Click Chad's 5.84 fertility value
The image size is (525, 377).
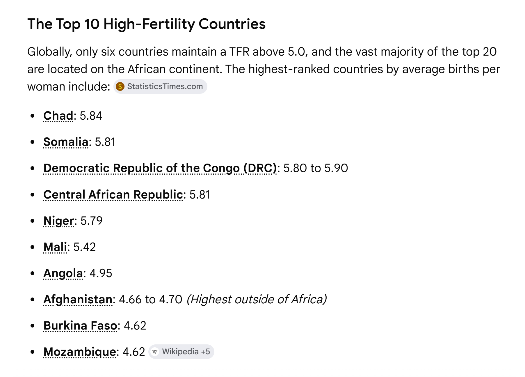(x=91, y=116)
